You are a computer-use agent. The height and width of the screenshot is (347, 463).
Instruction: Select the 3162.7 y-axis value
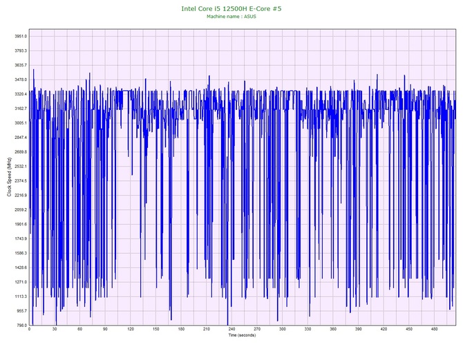[21, 109]
